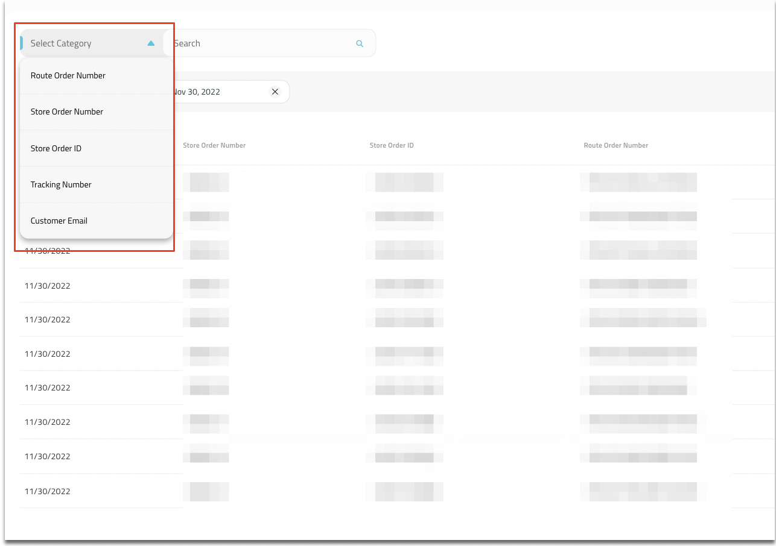Screen dimensions: 776x546
Task: Click the Store Order ID column header
Action: click(392, 145)
